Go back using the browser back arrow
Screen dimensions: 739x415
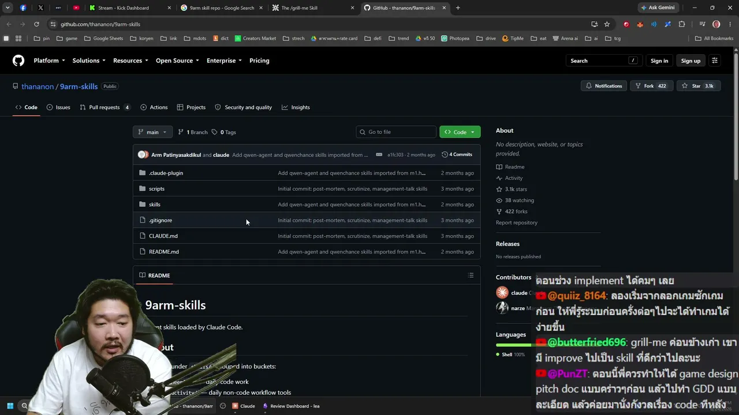9,24
